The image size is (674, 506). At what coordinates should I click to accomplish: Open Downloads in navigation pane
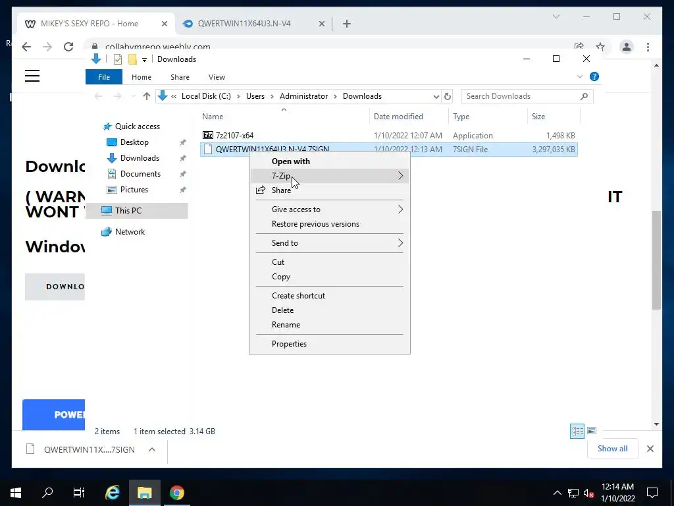[x=140, y=158]
